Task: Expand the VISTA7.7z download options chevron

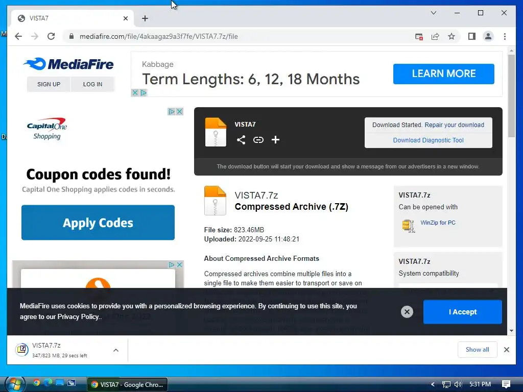Action: point(116,350)
